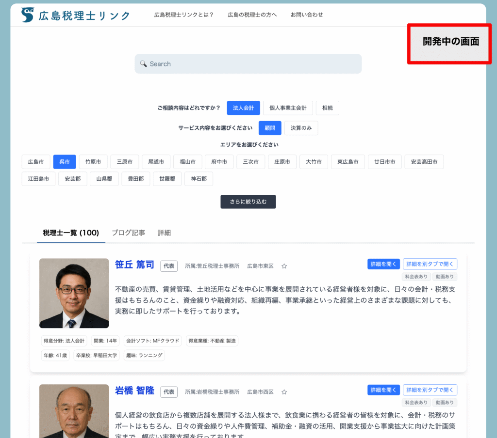
Task: Select 庄原市 area filter
Action: coord(282,162)
